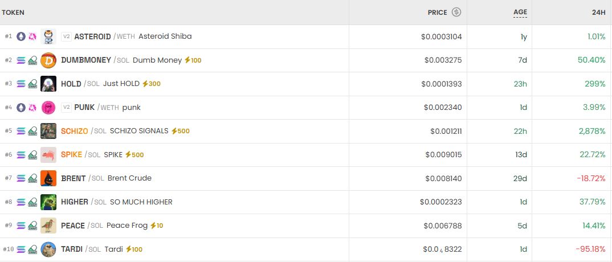612x262 pixels.
Task: Click the Solana chain icon on the DUMBMONEY row
Action: tap(21, 60)
